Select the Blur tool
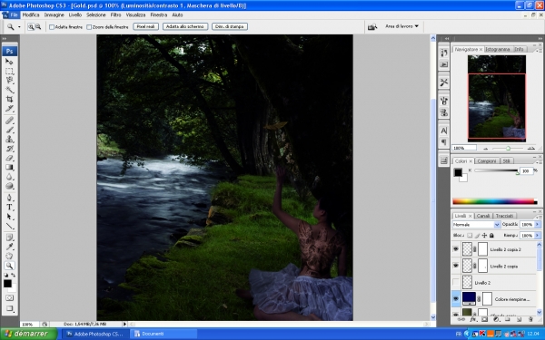The width and height of the screenshot is (545, 340). 9,177
